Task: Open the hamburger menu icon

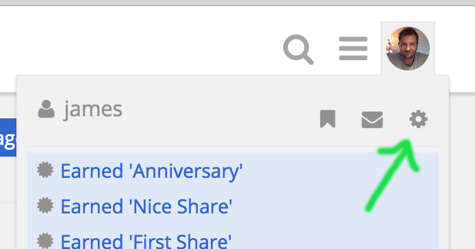Action: click(x=353, y=49)
